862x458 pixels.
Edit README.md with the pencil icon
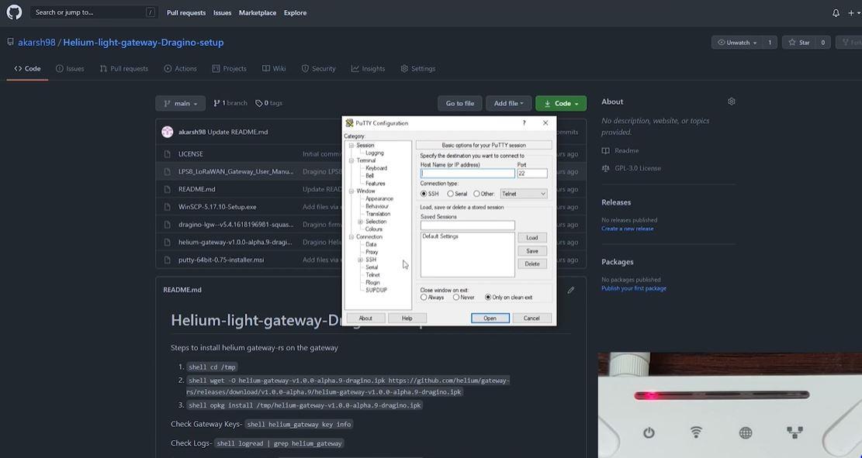[x=570, y=290]
